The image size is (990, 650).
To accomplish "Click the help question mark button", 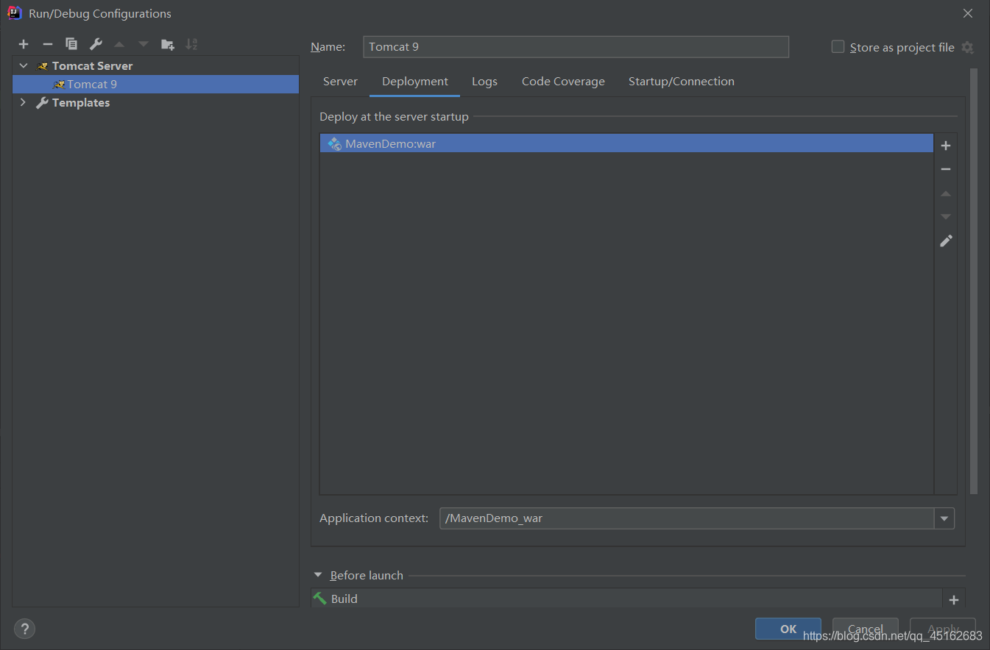I will (25, 629).
